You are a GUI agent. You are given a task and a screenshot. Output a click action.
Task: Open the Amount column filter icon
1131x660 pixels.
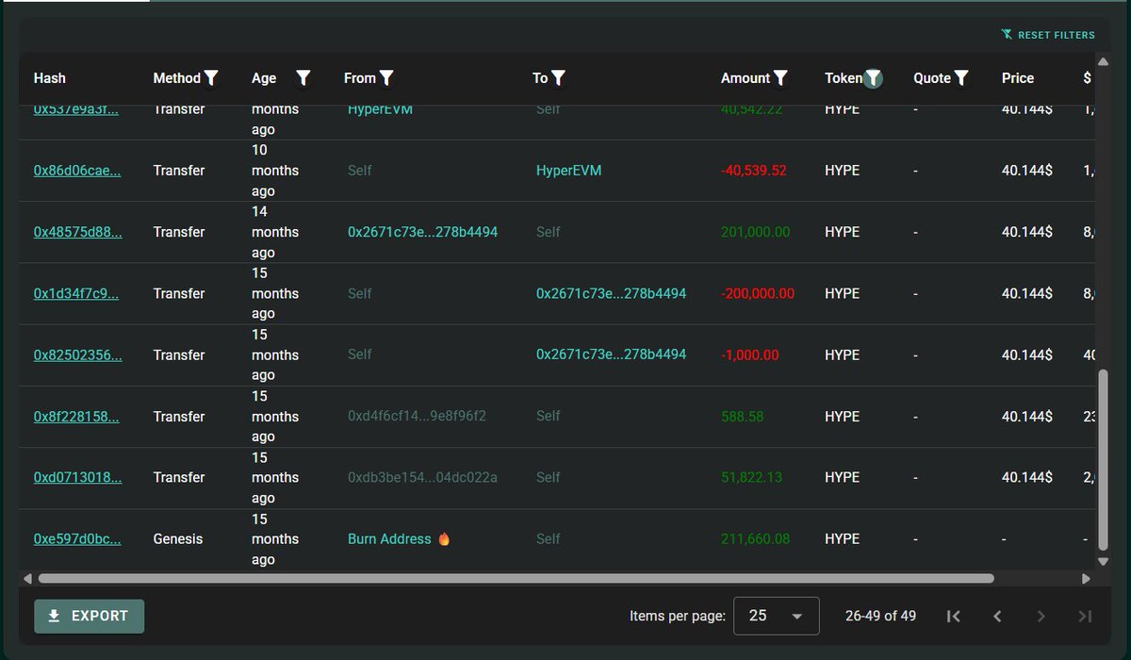click(780, 78)
